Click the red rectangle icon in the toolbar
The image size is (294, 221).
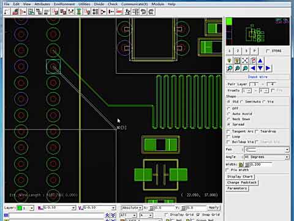tap(119, 12)
